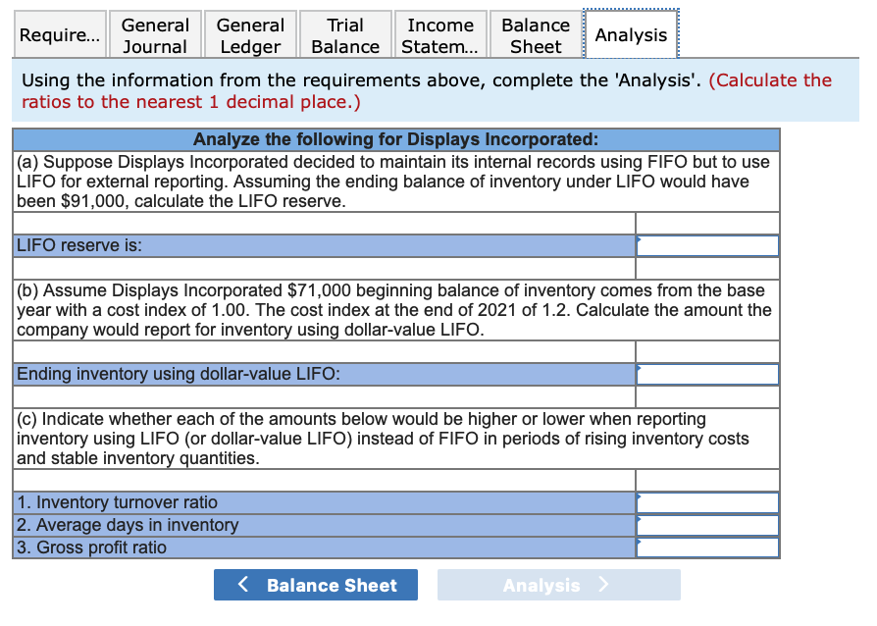Viewport: 877px width, 626px height.
Task: Select the currently active Analysis tab
Action: point(631,33)
